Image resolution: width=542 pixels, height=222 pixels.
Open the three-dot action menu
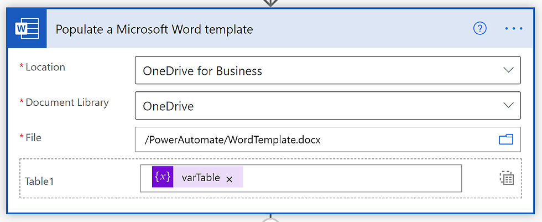click(x=514, y=29)
